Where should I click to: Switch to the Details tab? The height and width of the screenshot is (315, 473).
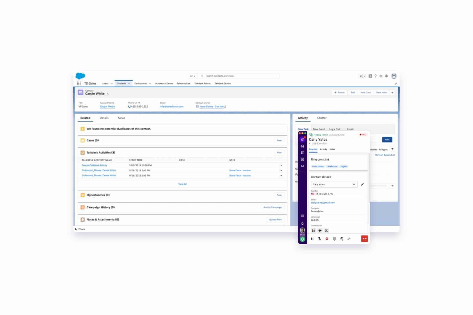pos(104,118)
